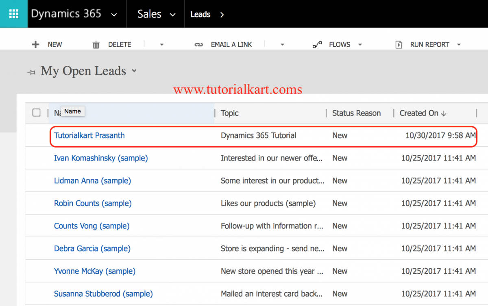Create a new lead using the plus icon
The image size is (488, 306).
tap(36, 44)
